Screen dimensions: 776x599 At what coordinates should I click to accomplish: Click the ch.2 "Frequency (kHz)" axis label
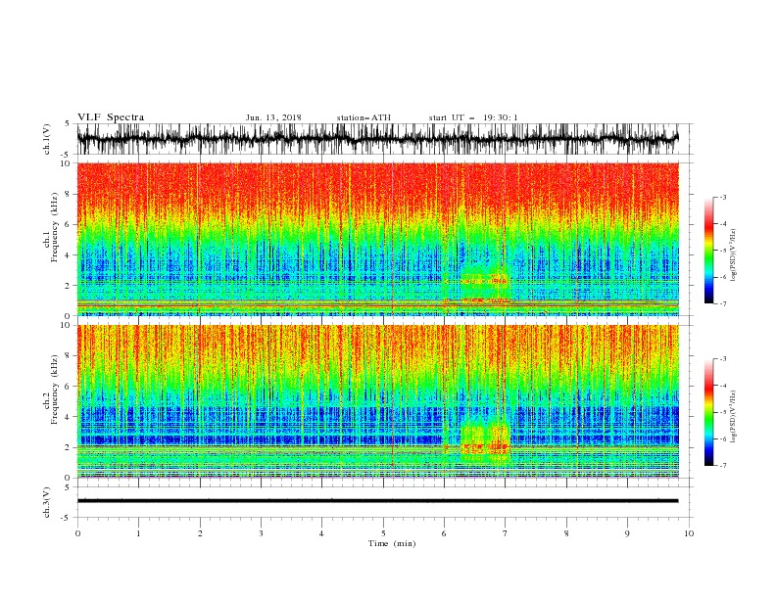[55, 389]
